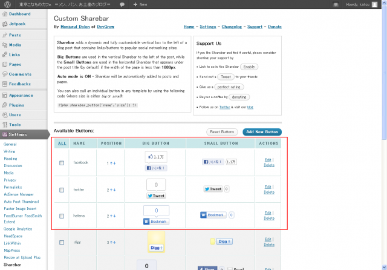Move facebook button position up arrow
Image resolution: width=387 pixels, height=270 pixels.
[x=111, y=163]
